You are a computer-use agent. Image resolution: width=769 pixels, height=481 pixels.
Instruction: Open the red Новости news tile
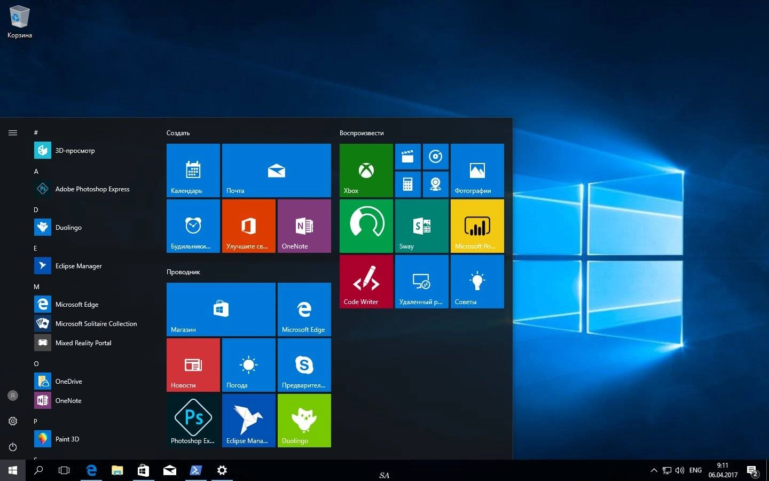[x=193, y=365]
